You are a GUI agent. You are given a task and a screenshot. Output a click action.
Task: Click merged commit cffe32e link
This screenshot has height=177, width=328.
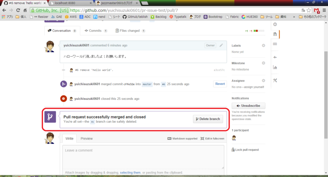pyautogui.click(x=129, y=84)
